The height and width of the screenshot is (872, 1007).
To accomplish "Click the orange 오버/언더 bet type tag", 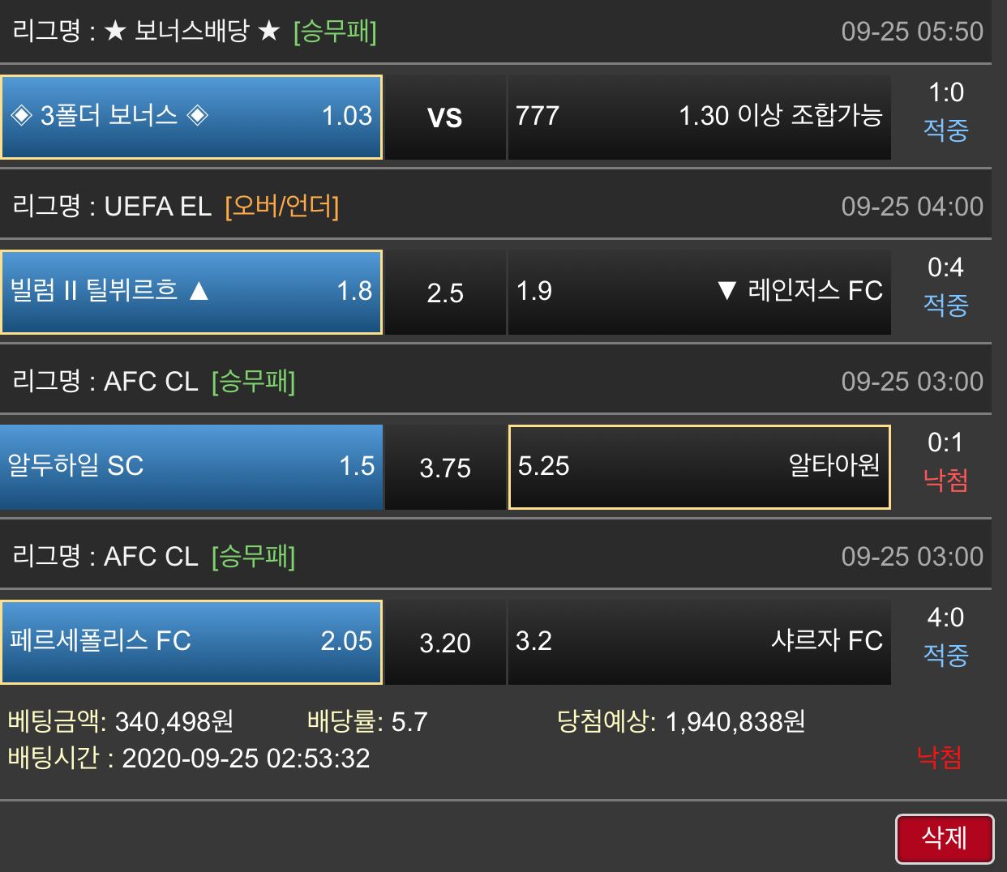I will (281, 207).
